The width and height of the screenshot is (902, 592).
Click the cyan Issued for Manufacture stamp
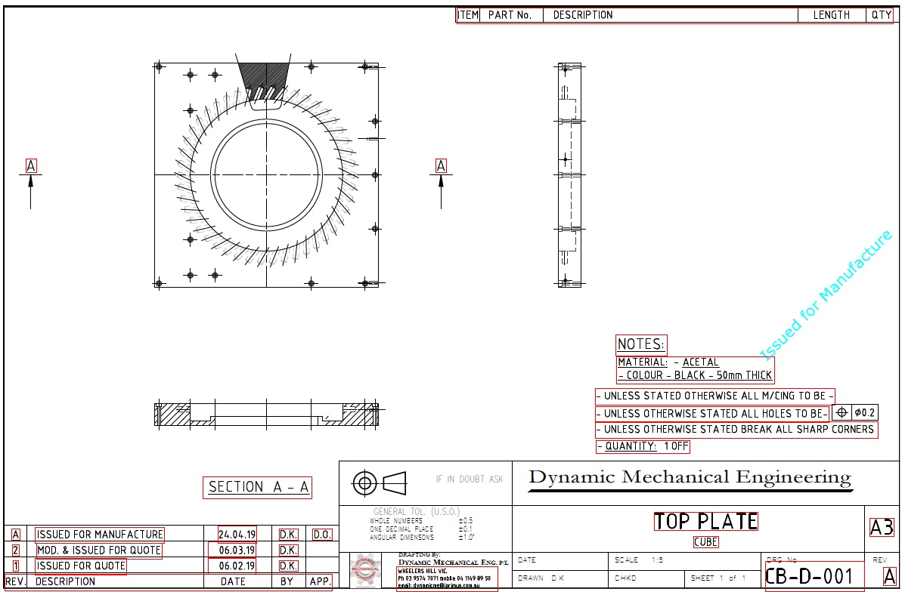click(x=826, y=295)
